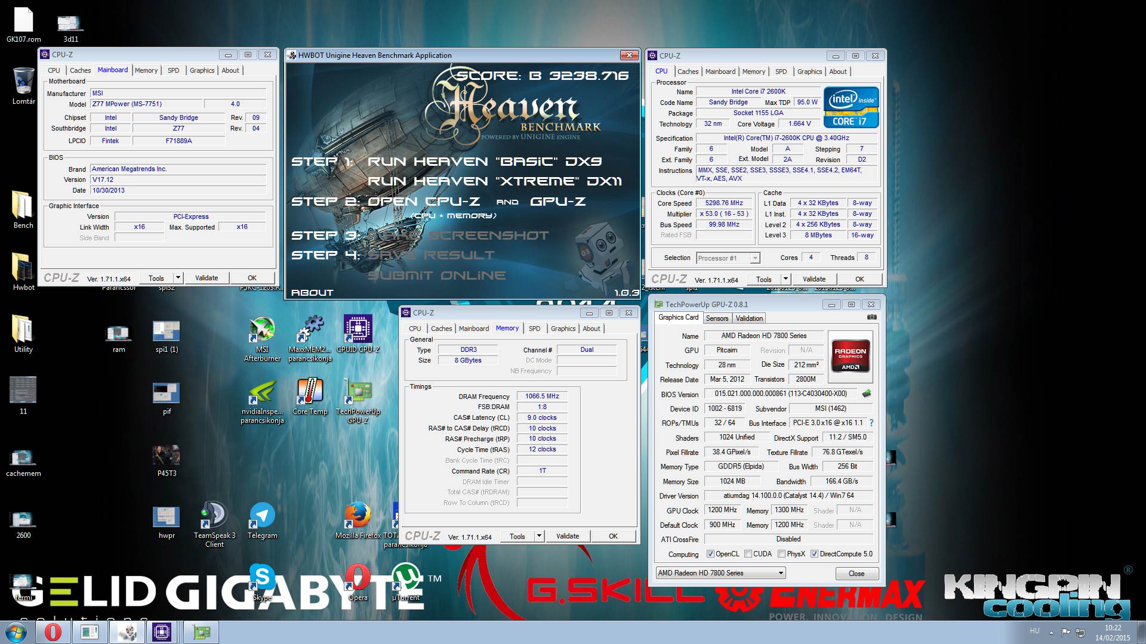Expand Tools arrow in CPU tab CPU-Z window
The width and height of the screenshot is (1146, 644).
coord(785,279)
